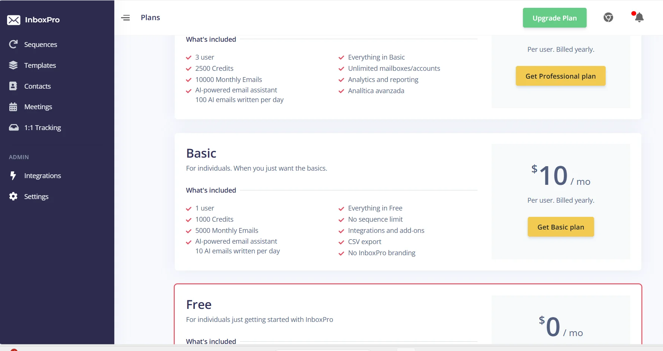
Task: Navigate to Integrations under Admin
Action: [x=42, y=175]
